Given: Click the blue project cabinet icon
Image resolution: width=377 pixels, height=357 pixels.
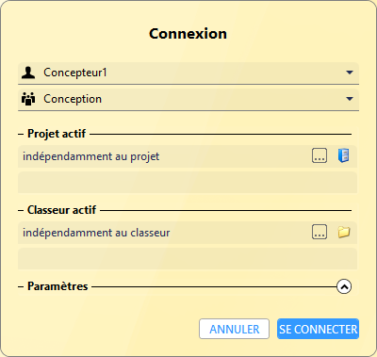Looking at the screenshot, I should click(344, 155).
